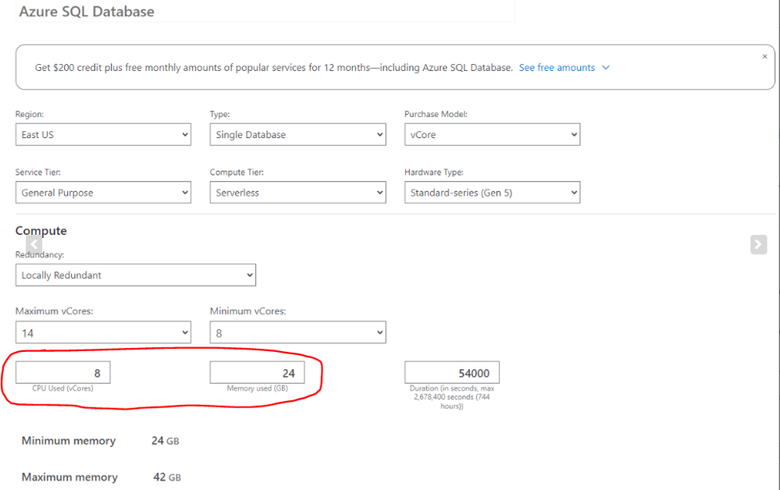
Task: Open the Service Tier dropdown showing General Purpose
Action: point(103,193)
